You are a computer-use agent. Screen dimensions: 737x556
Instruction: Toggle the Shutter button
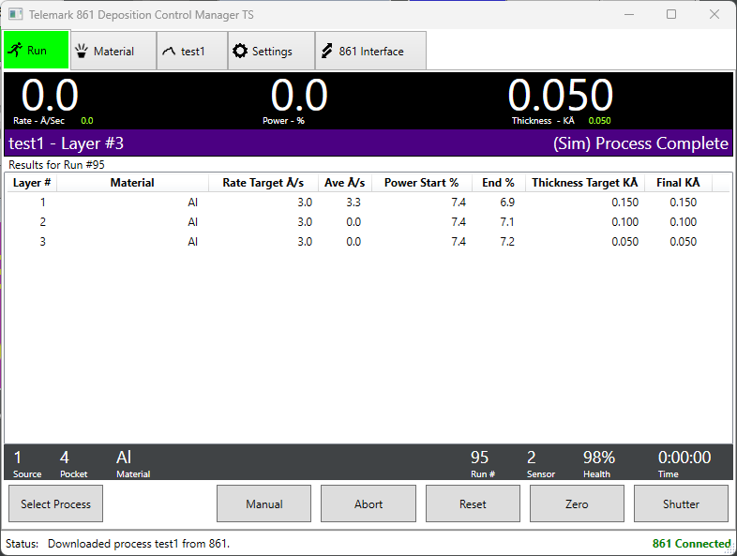click(x=681, y=503)
